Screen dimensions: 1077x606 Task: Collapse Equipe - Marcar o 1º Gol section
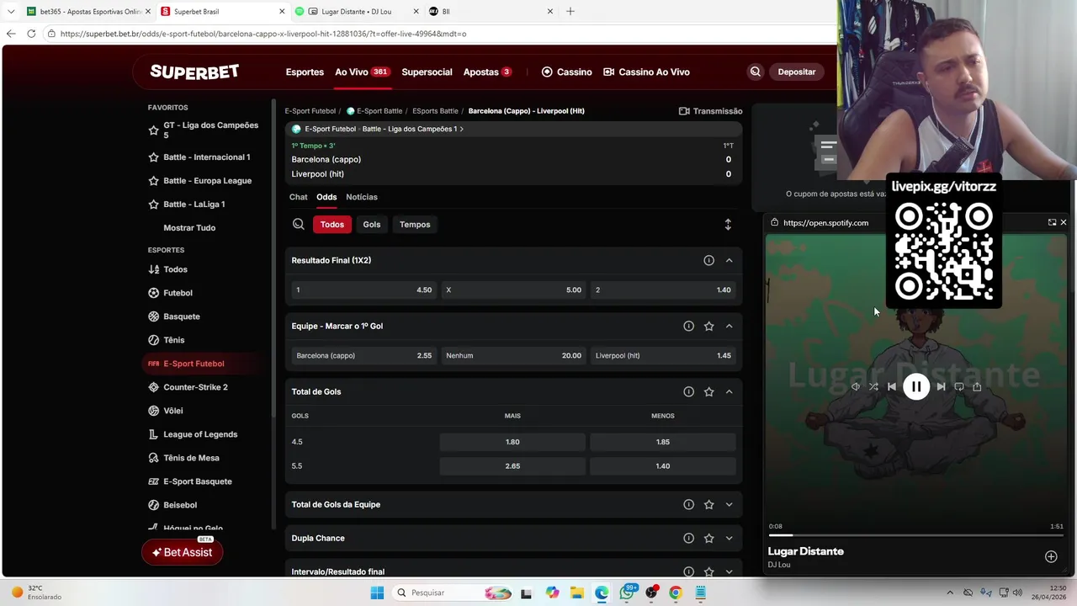(x=729, y=326)
